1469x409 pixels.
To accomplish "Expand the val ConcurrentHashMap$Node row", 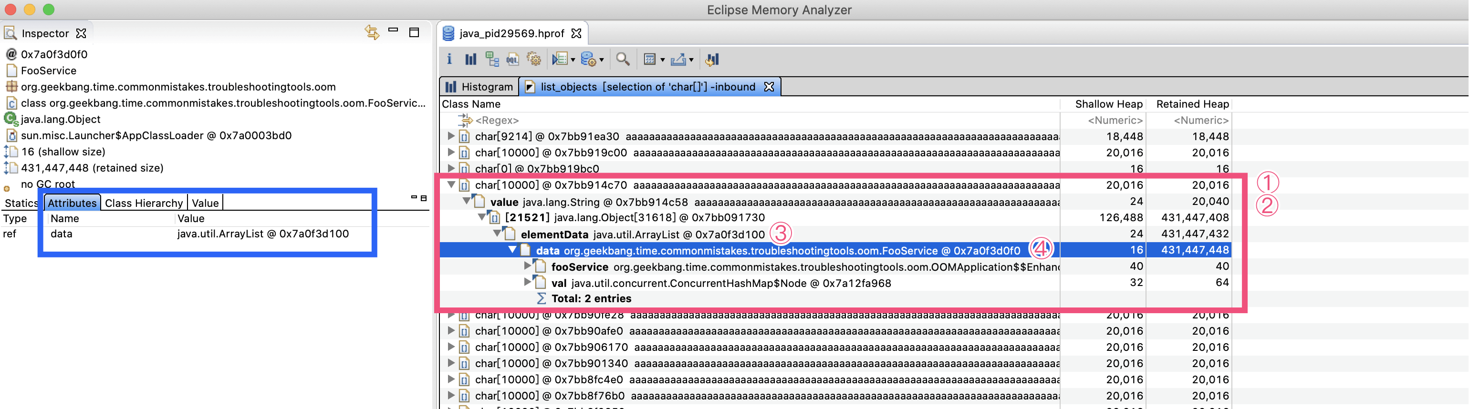I will click(x=528, y=281).
